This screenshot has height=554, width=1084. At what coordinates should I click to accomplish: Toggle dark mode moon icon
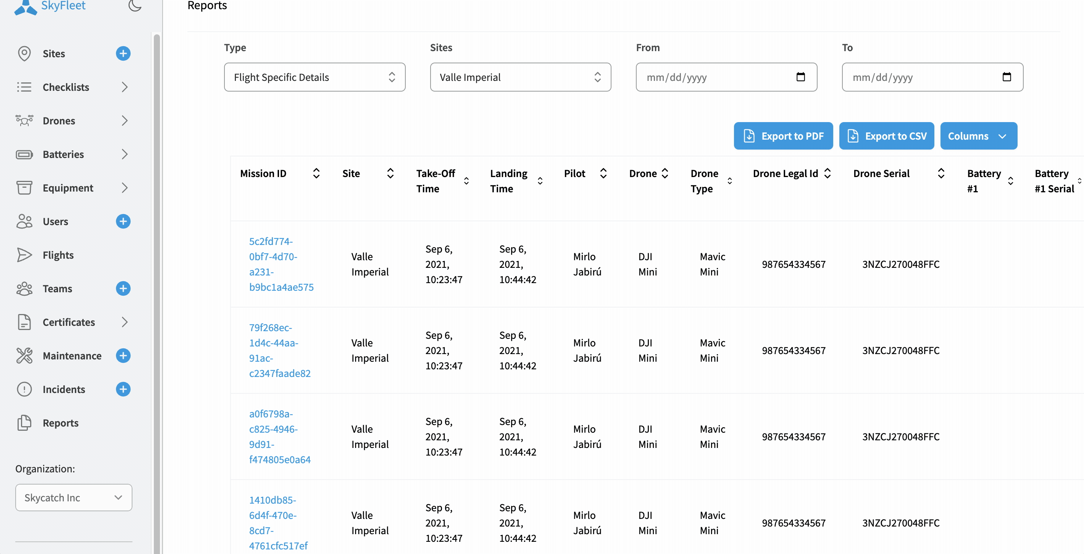click(x=135, y=5)
